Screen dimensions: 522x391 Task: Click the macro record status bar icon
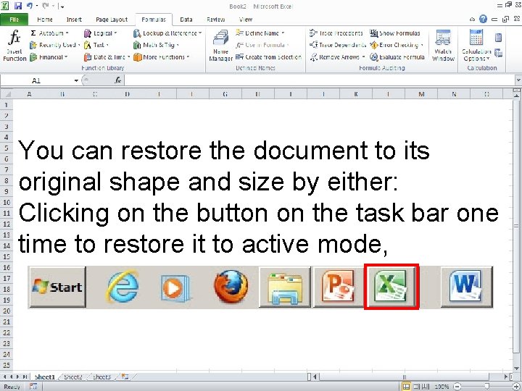tap(33, 387)
